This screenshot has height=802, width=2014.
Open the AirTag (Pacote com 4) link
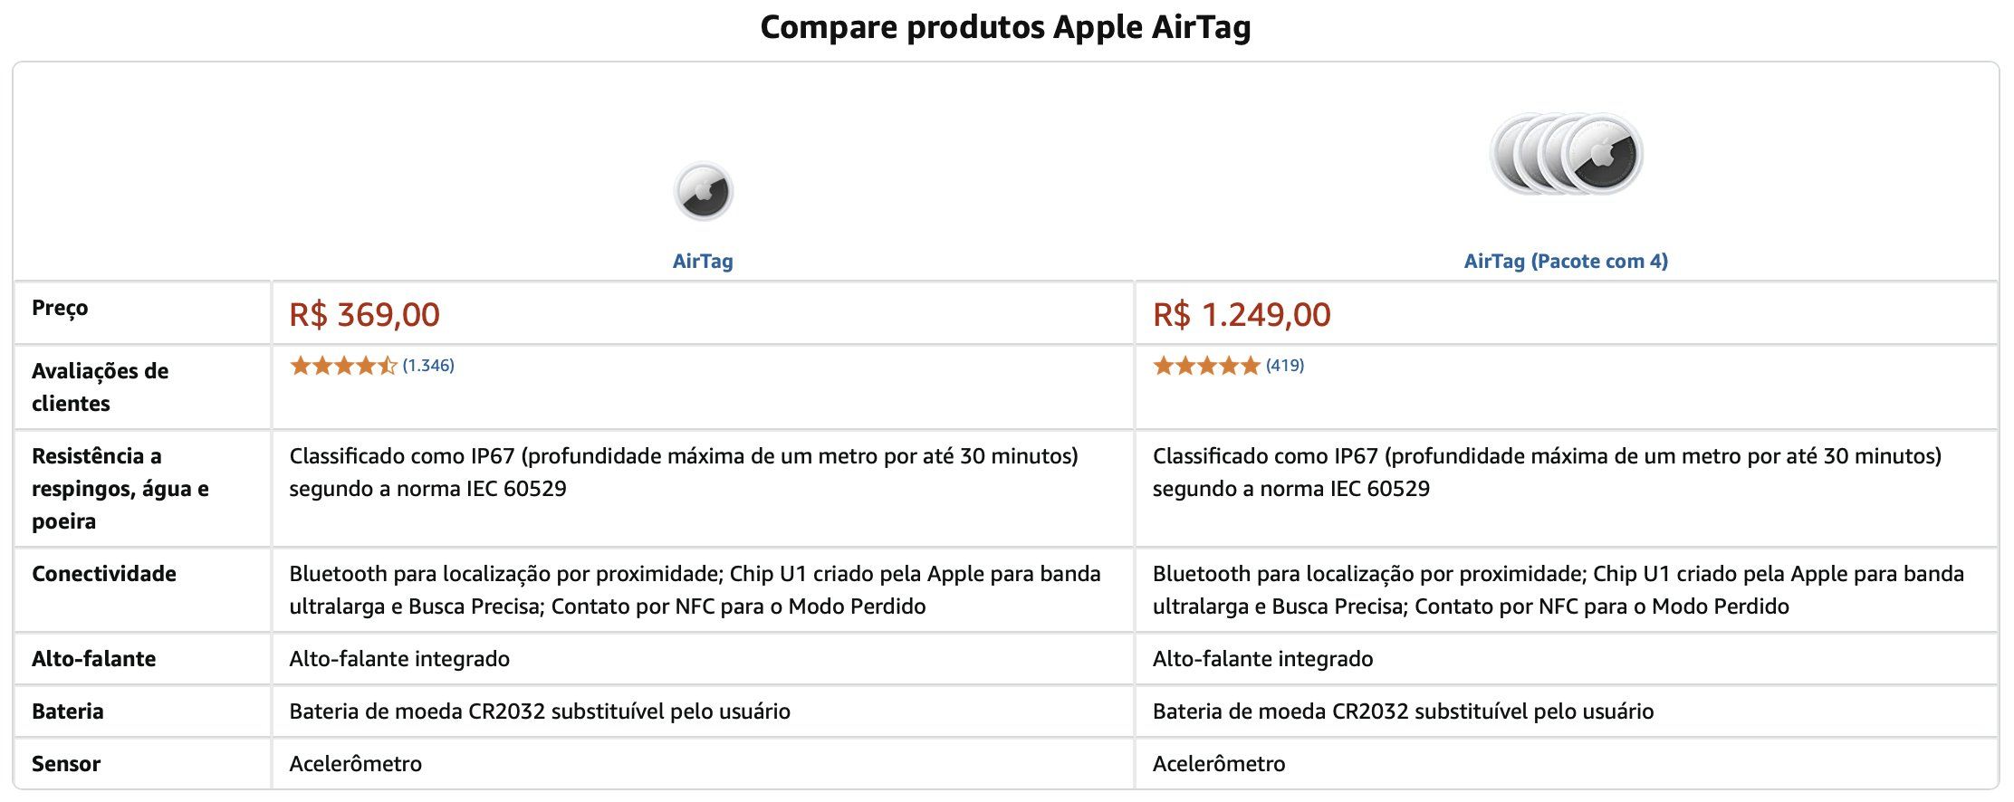pos(1566,261)
